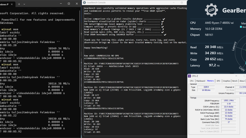Minimize the GearBench Console window
Viewport: 246px width, 138px height.
[174, 2]
